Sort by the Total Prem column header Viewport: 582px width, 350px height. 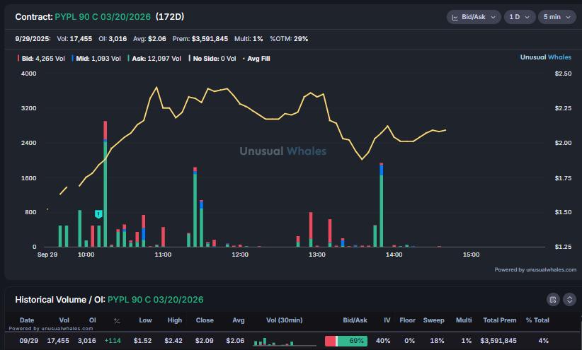[498, 320]
